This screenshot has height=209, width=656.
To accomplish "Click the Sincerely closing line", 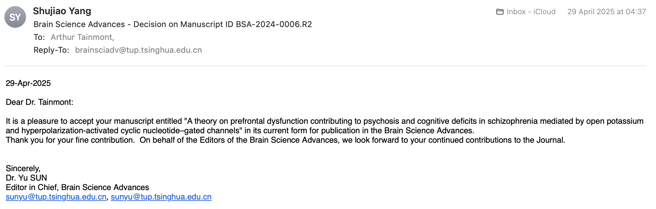I will [x=23, y=168].
